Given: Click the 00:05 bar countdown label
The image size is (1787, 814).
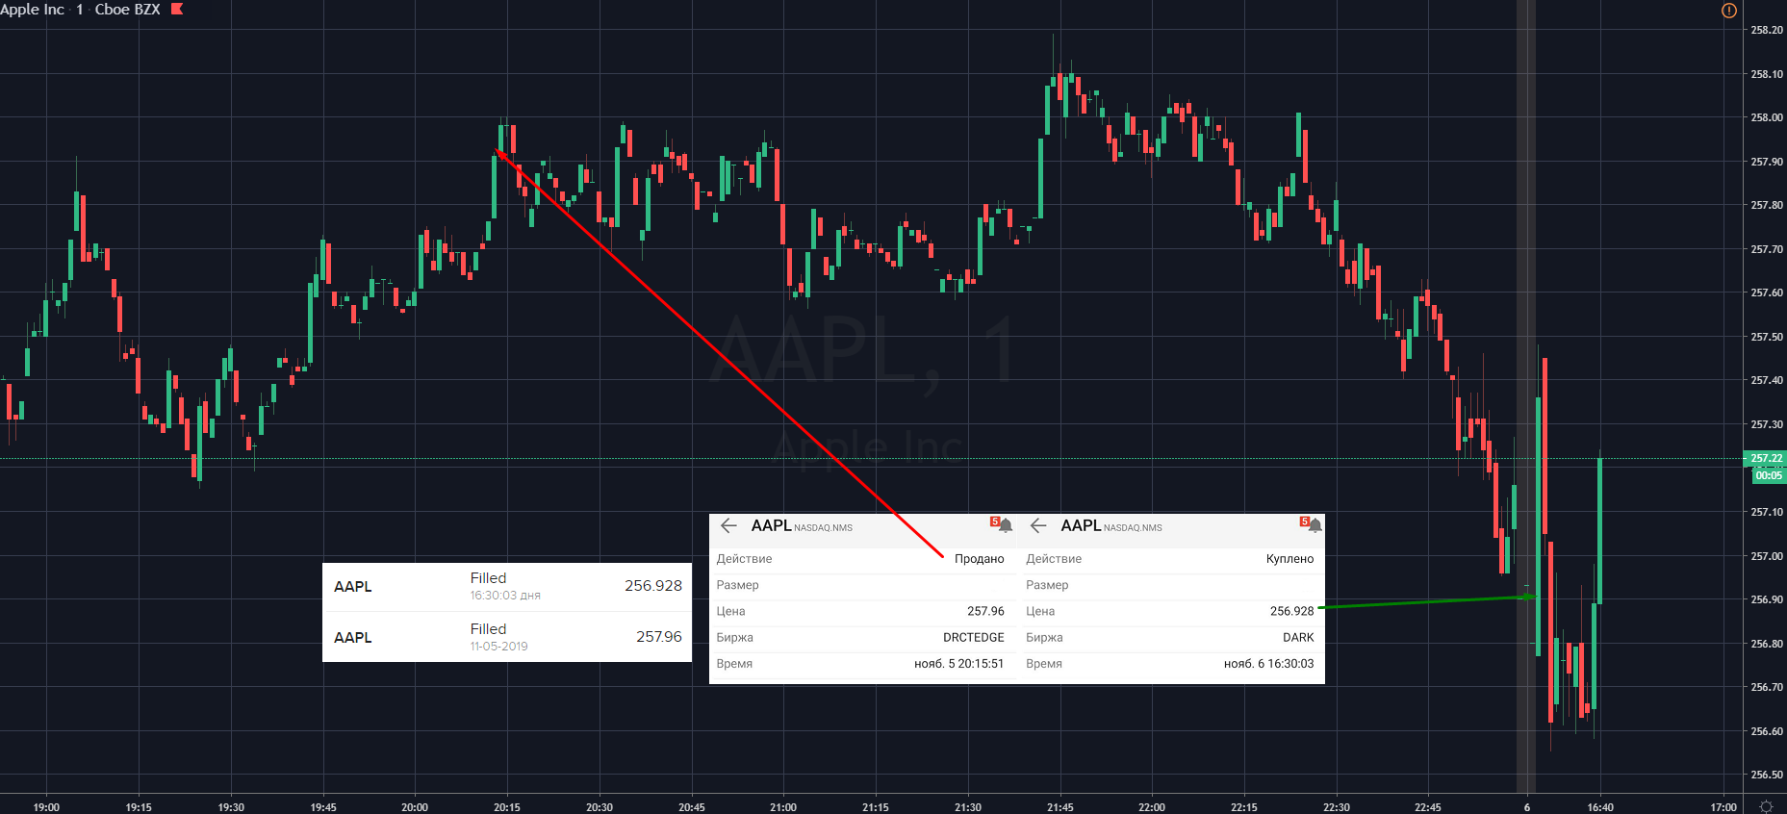Looking at the screenshot, I should [1768, 475].
